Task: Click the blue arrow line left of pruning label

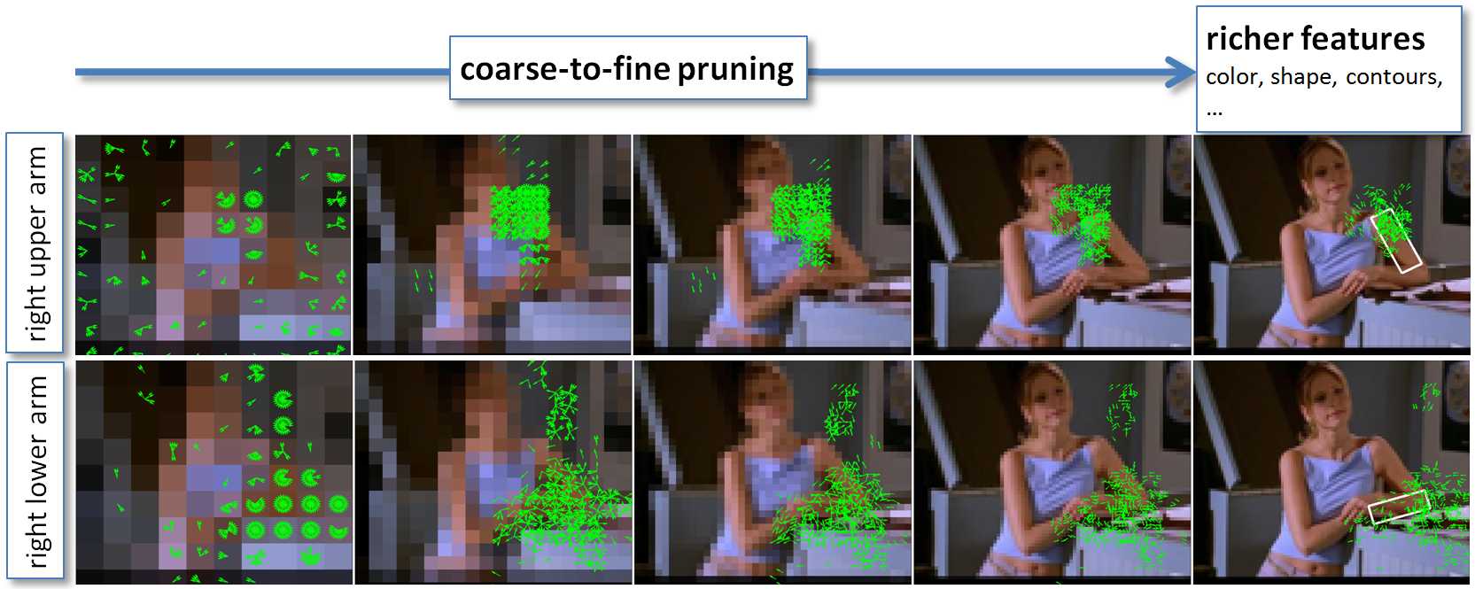Action: tap(262, 72)
